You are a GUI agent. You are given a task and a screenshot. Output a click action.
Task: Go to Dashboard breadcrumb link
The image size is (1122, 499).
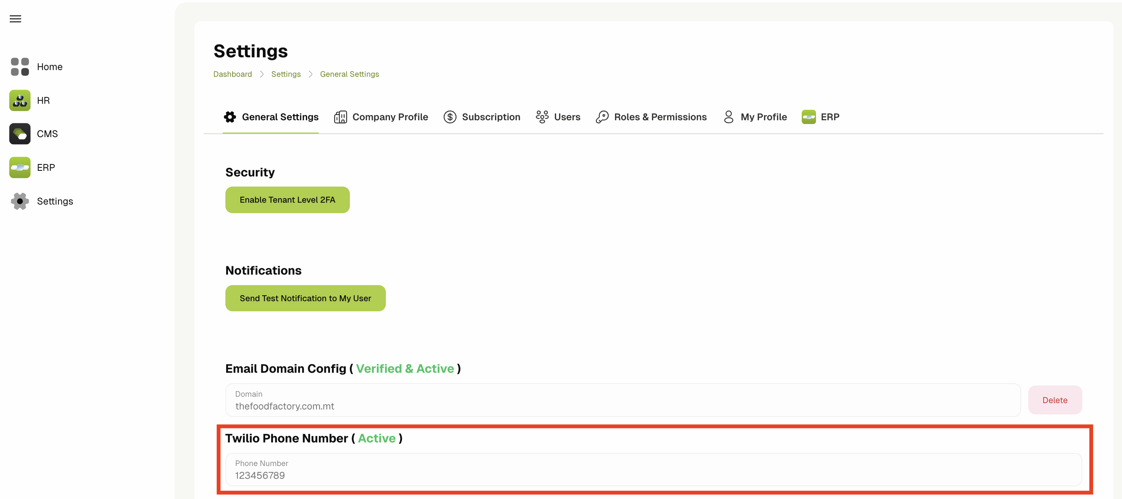click(x=232, y=74)
